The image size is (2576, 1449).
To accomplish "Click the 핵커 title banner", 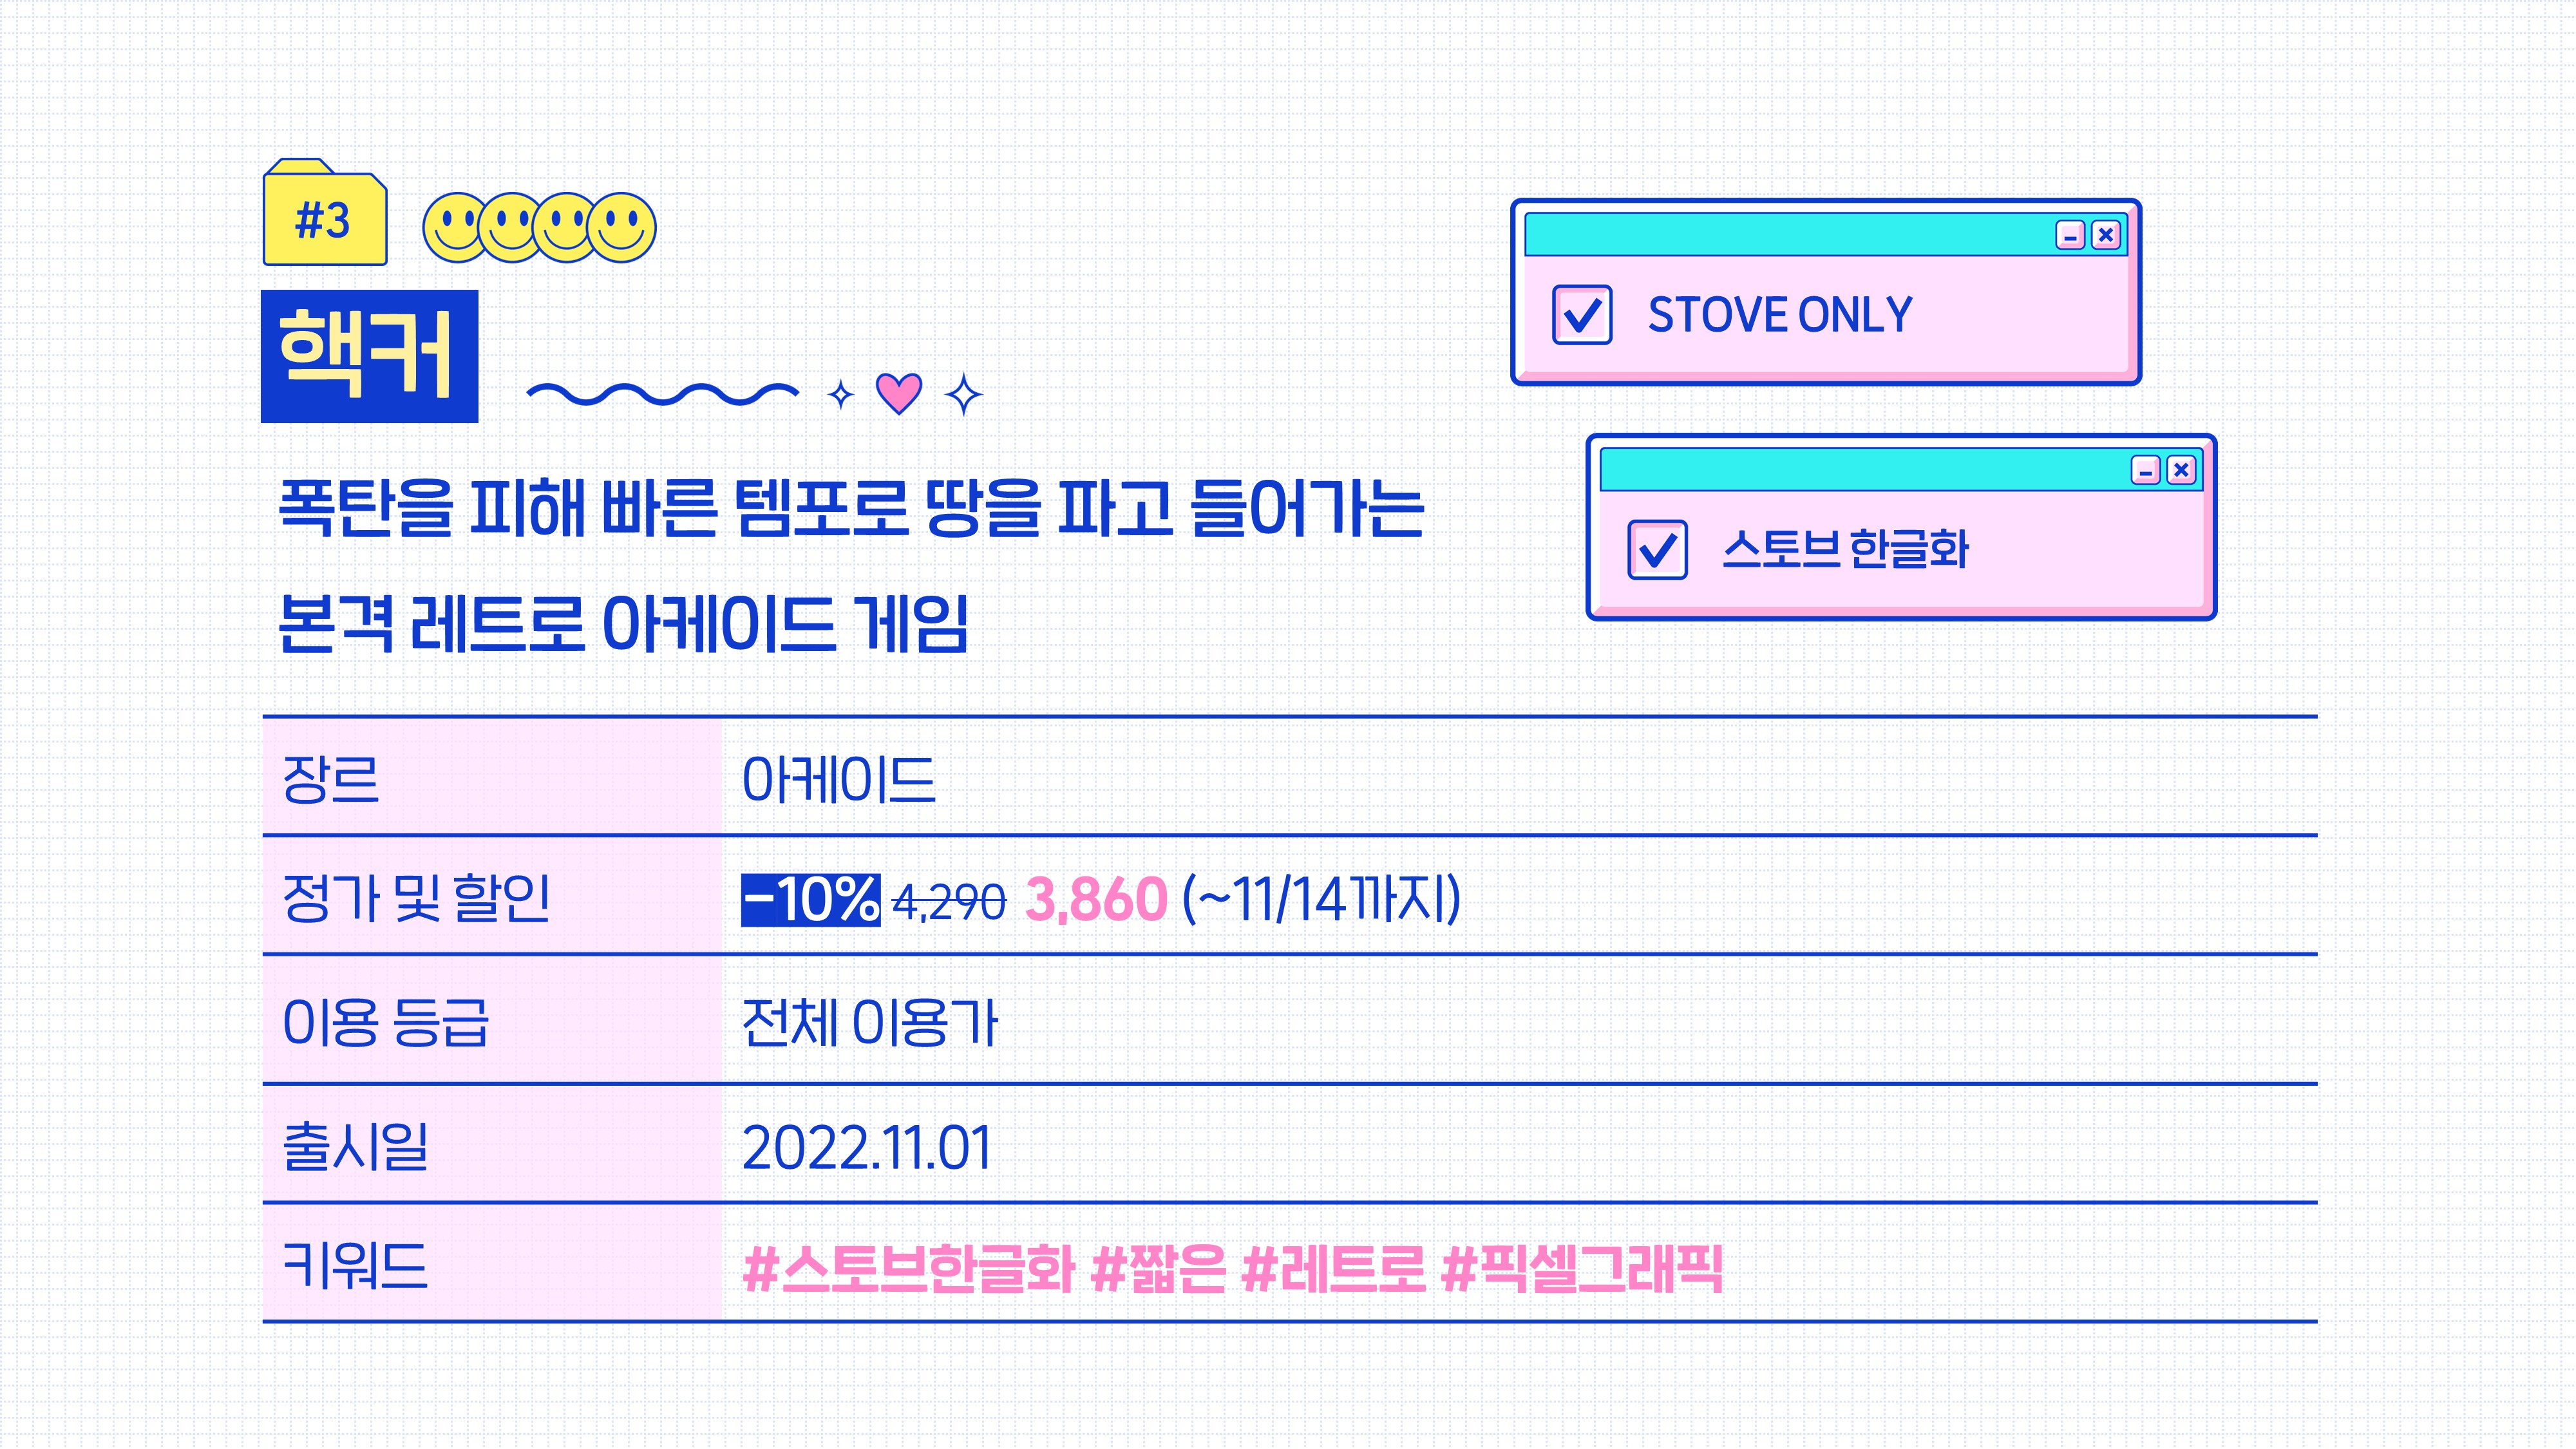I will (x=369, y=356).
